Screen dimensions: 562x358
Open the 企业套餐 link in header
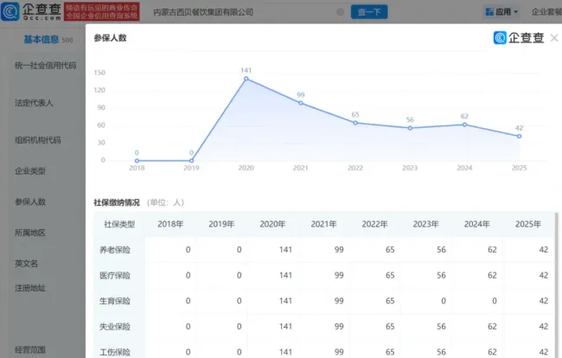pyautogui.click(x=546, y=12)
